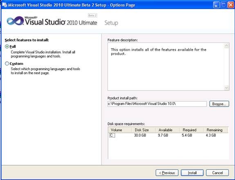
Task: Click the setup icon in the title bar
Action: [4, 5]
